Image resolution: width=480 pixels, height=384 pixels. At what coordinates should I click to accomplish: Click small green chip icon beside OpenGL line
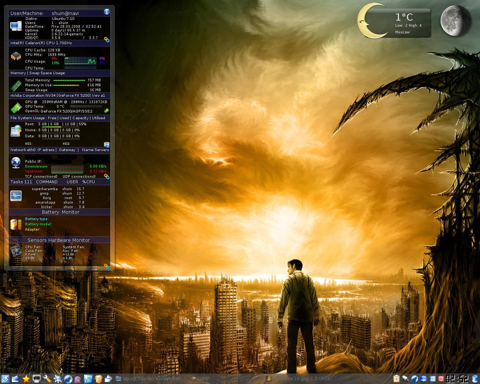pyautogui.click(x=106, y=111)
